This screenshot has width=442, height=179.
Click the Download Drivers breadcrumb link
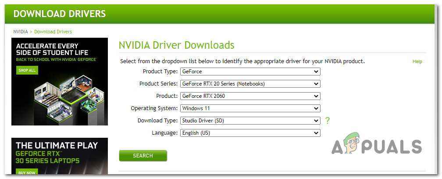53,32
